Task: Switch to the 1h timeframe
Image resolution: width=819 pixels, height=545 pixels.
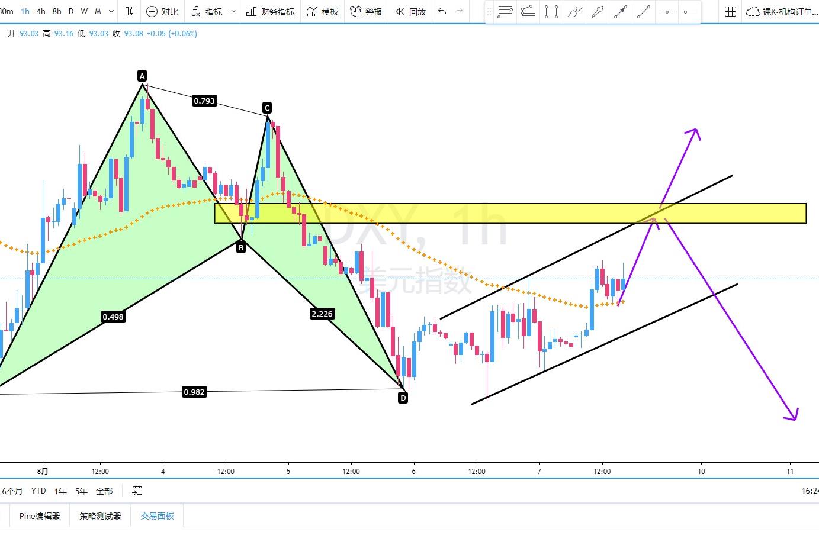Action: 25,11
